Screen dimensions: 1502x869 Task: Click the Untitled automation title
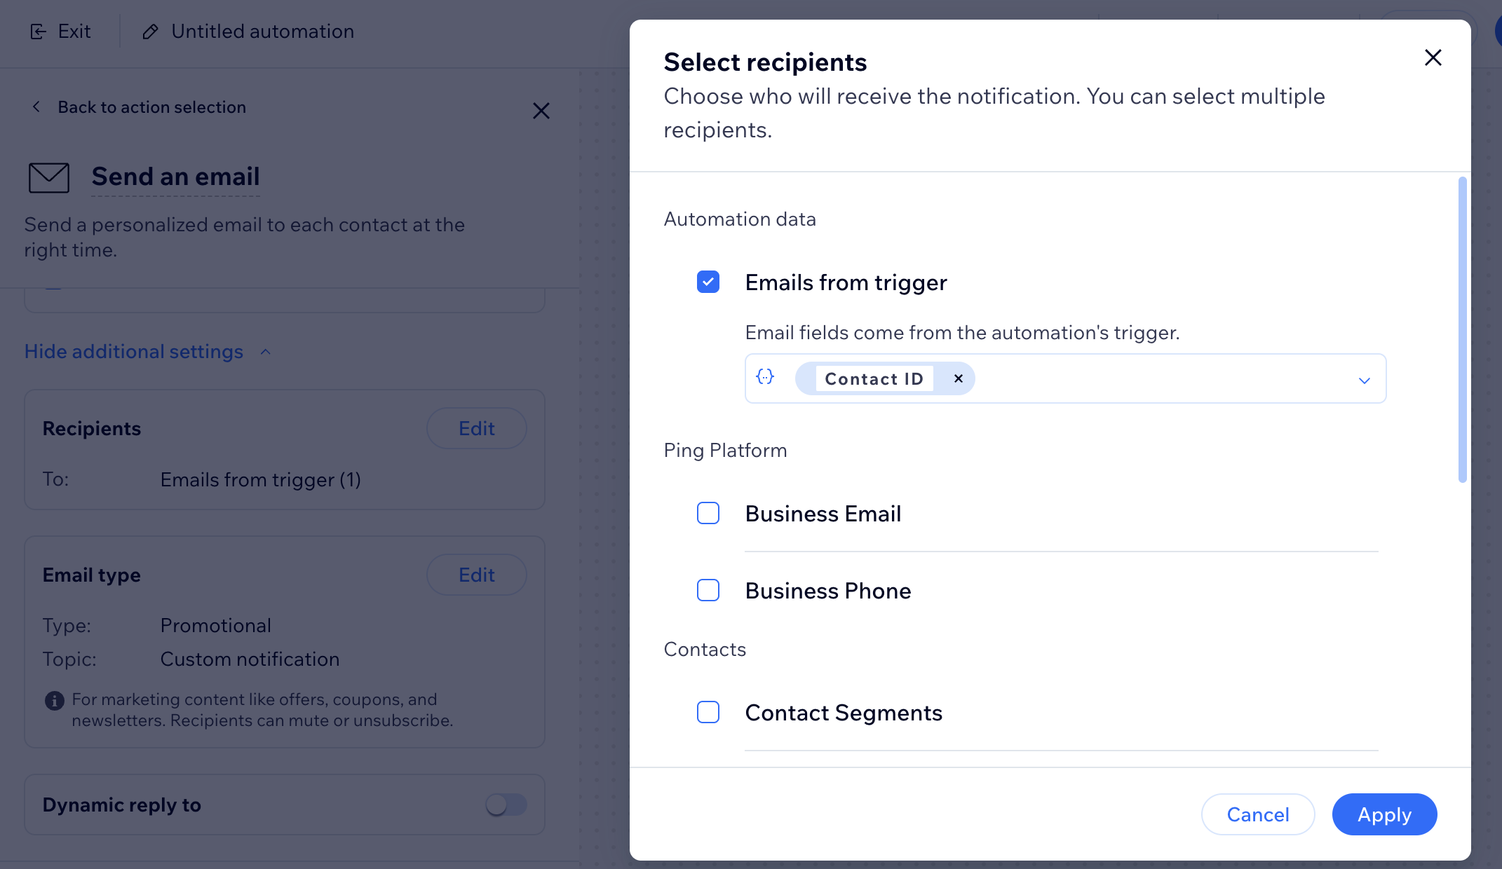[263, 32]
